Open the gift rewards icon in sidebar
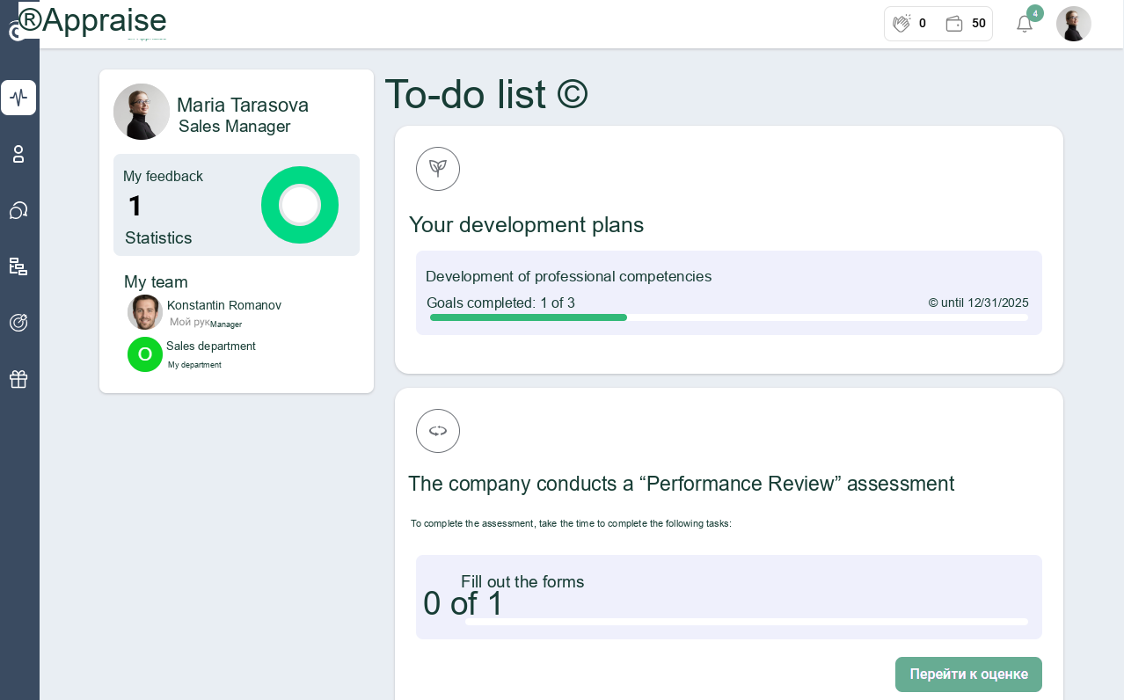The image size is (1124, 700). [18, 379]
